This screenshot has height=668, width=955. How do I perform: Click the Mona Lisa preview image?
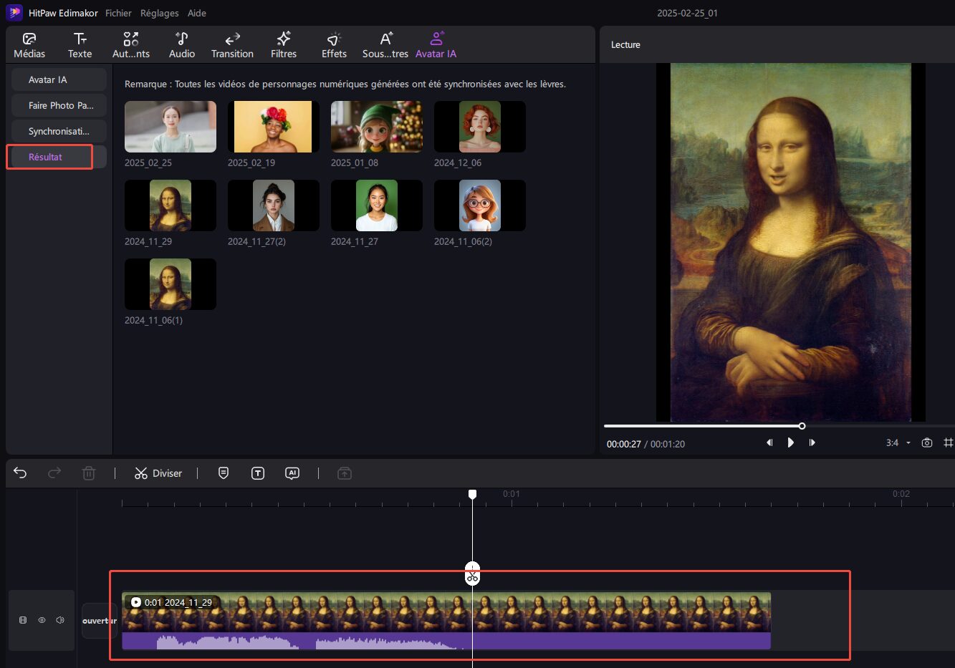790,242
